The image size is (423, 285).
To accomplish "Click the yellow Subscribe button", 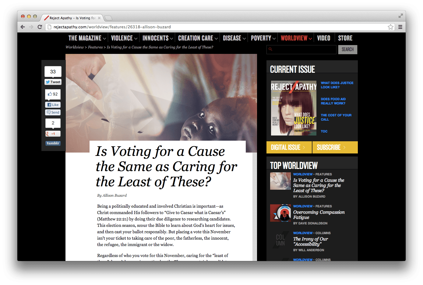I will (x=335, y=147).
